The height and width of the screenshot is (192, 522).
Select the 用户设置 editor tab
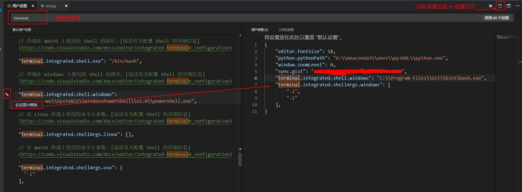(x=20, y=6)
